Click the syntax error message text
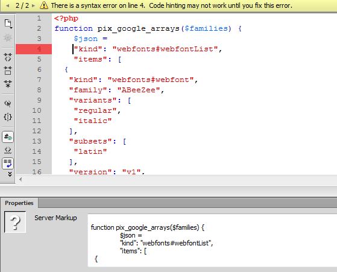This screenshot has width=337, height=272. pos(171,5)
